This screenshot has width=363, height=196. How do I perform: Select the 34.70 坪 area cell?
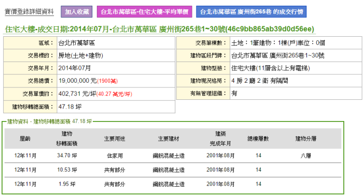67,156
